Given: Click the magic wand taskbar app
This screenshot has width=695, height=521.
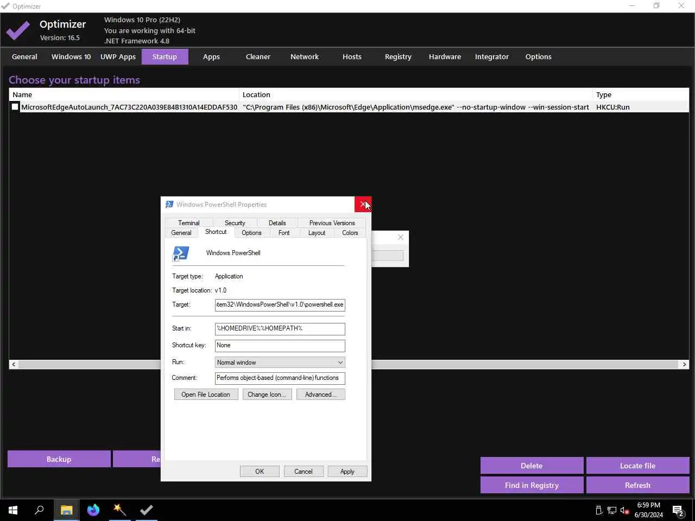Looking at the screenshot, I should [119, 510].
